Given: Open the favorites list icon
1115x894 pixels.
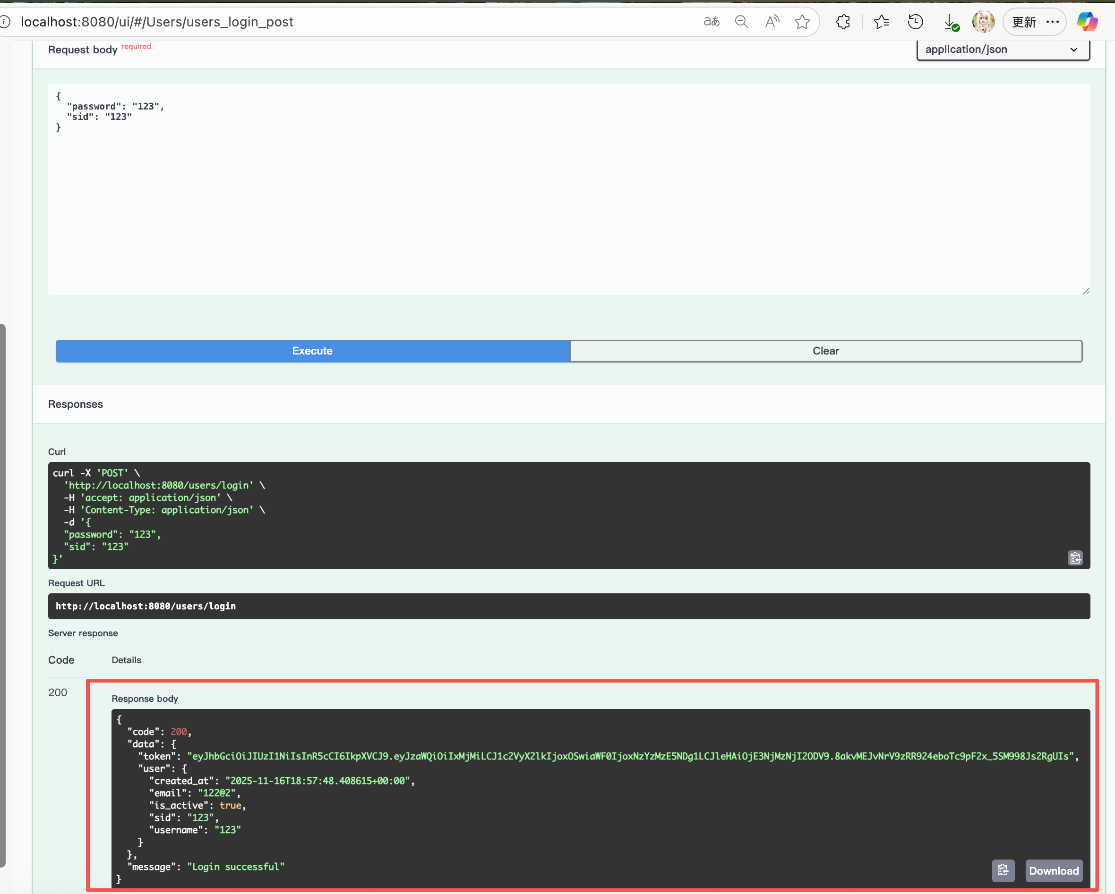Looking at the screenshot, I should coord(881,22).
